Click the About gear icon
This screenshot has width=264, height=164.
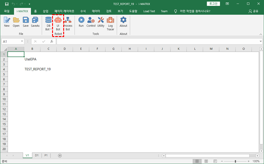coord(123,22)
